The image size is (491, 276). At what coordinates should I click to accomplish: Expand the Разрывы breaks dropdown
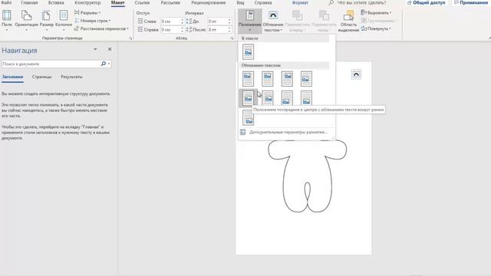[87, 13]
